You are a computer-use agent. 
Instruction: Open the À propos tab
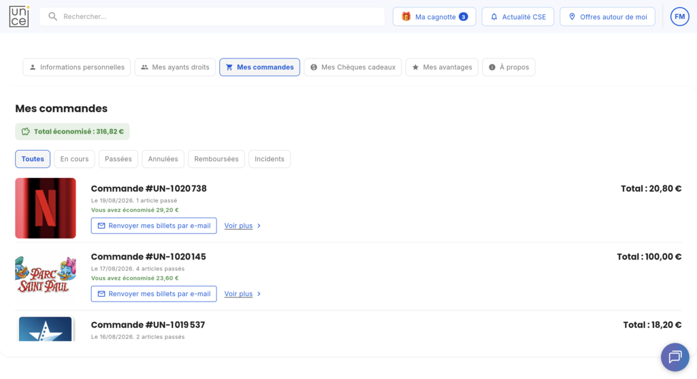[x=508, y=67]
